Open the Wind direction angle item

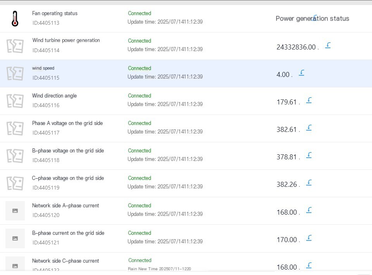coord(54,96)
